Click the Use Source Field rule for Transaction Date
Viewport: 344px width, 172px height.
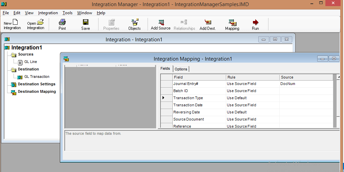click(x=253, y=105)
